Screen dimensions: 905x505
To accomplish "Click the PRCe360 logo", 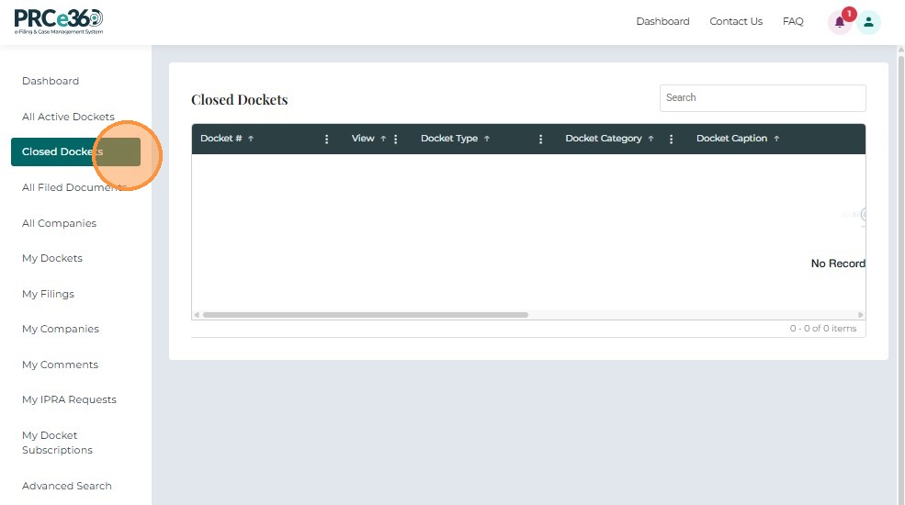I will tap(59, 22).
